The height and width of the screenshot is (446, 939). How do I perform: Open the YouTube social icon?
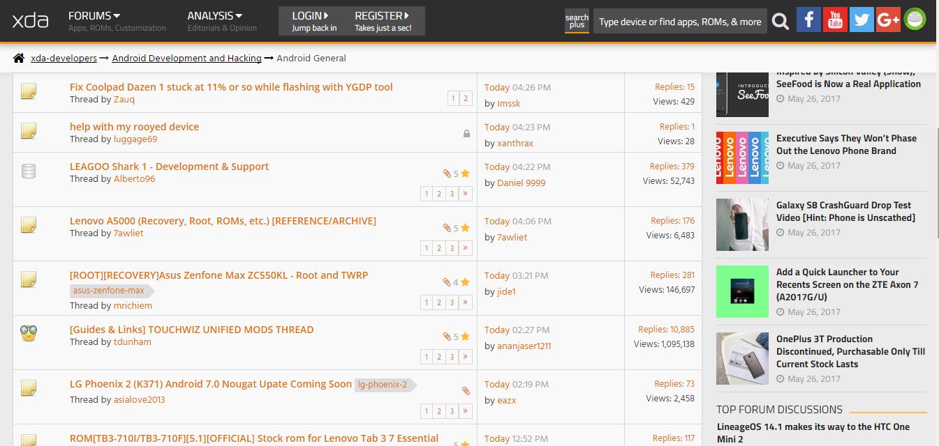(835, 20)
